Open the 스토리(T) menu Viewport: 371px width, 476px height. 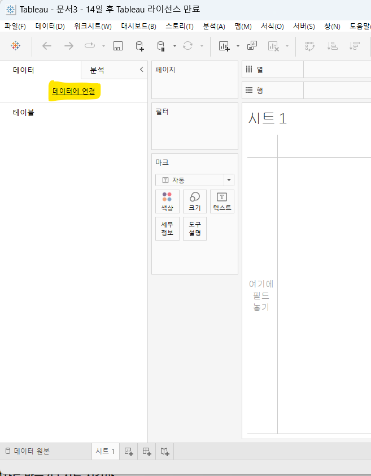(x=180, y=27)
